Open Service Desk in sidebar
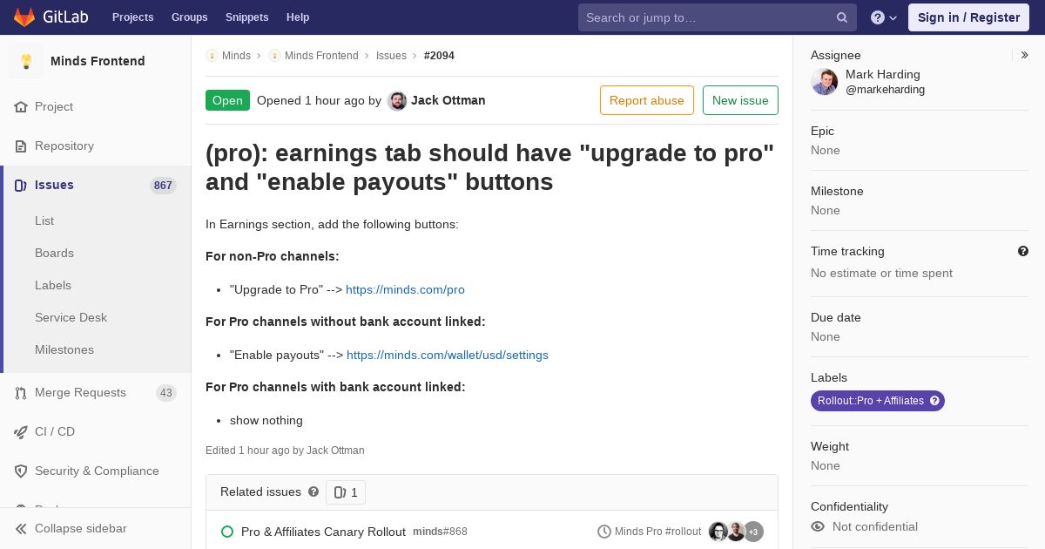This screenshot has width=1045, height=549. (x=71, y=318)
